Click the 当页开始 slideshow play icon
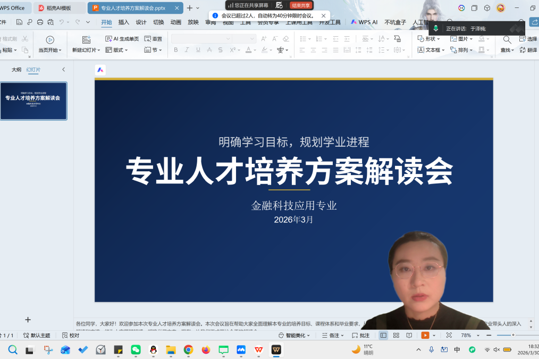 click(50, 39)
